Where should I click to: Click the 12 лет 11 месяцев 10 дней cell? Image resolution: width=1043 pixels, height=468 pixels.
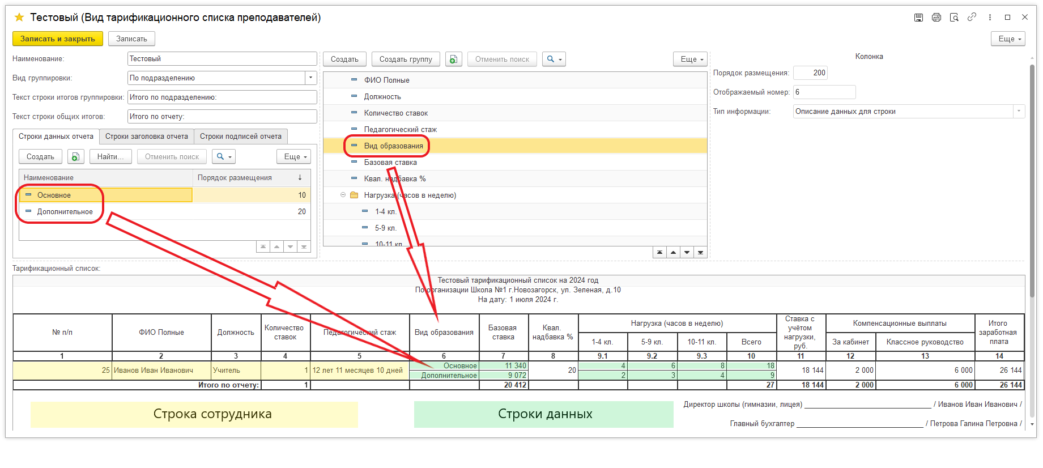360,370
